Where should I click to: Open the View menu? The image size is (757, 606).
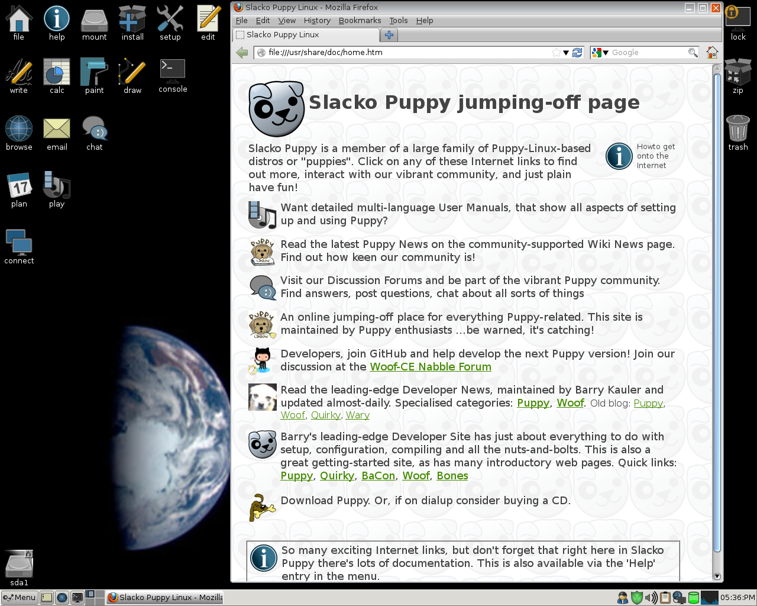click(x=287, y=20)
